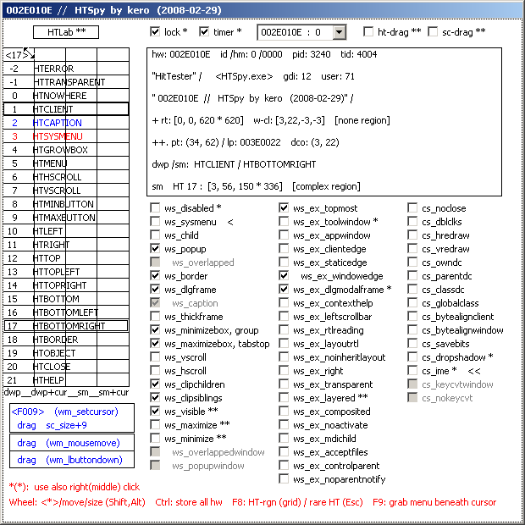Select the HTCAPTION hit-test entry
525x525 pixels.
click(x=66, y=123)
